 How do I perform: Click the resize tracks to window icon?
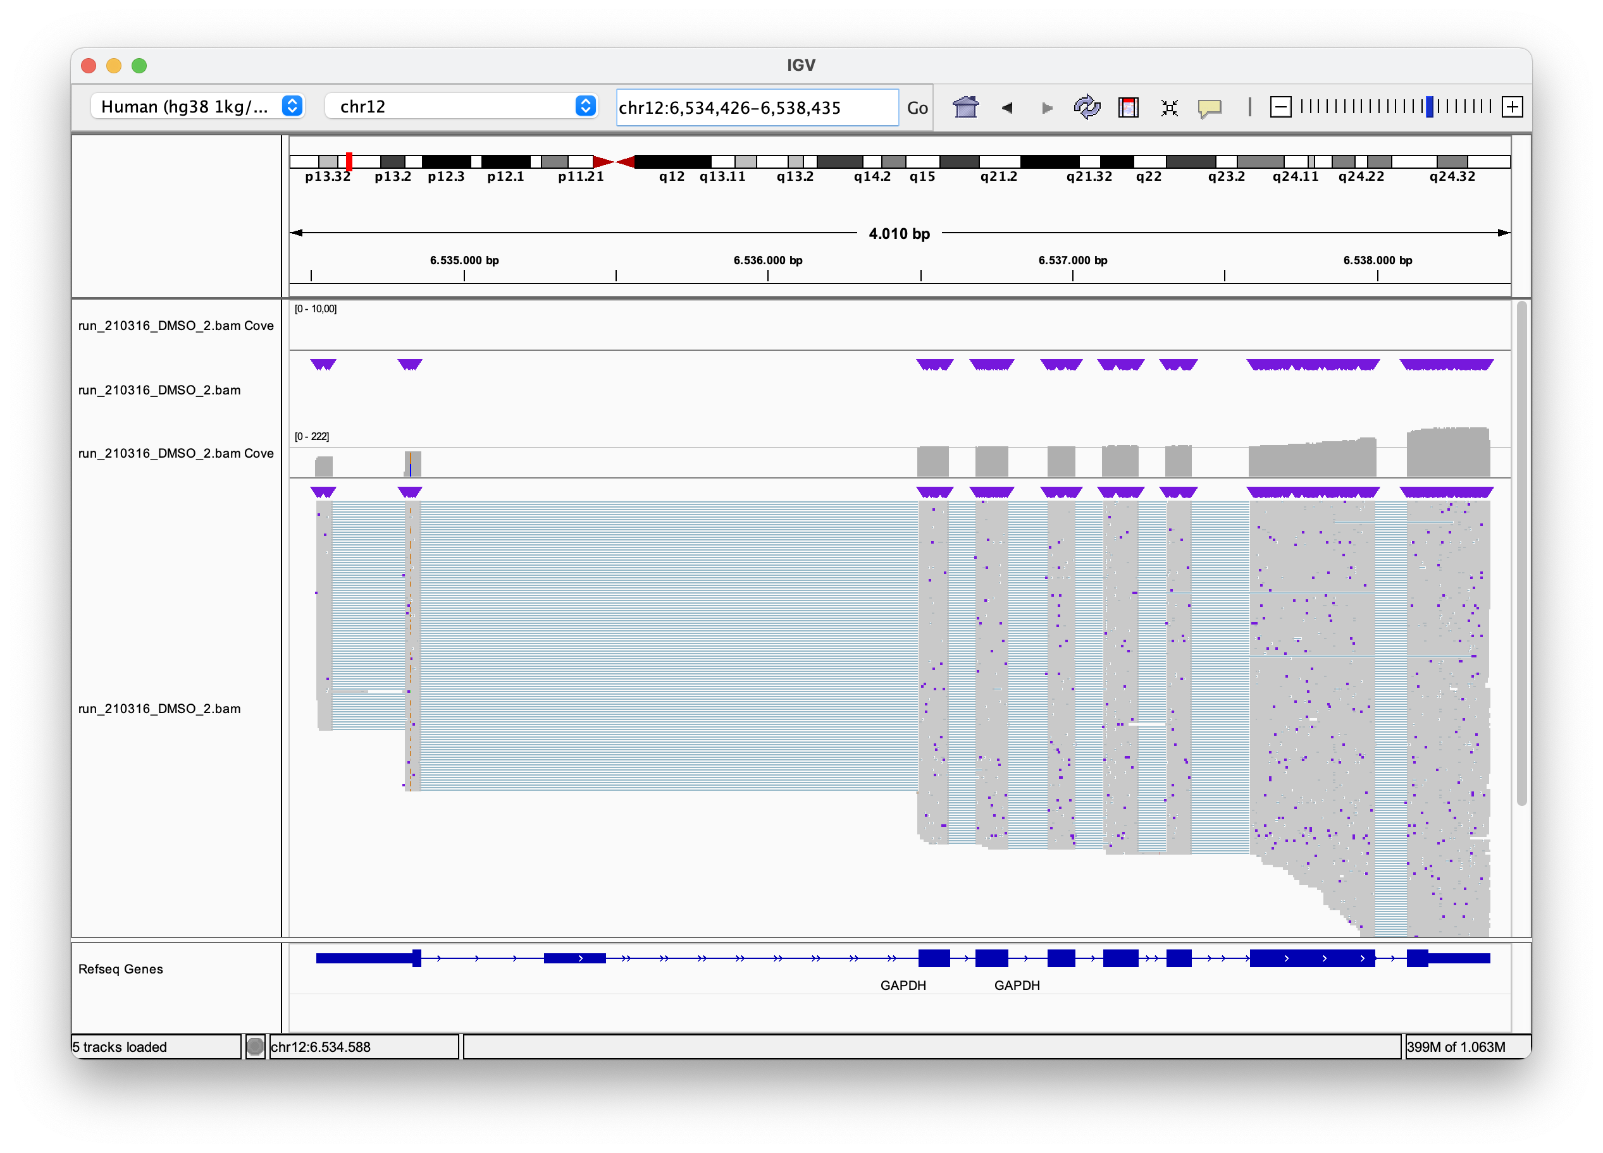[1168, 107]
